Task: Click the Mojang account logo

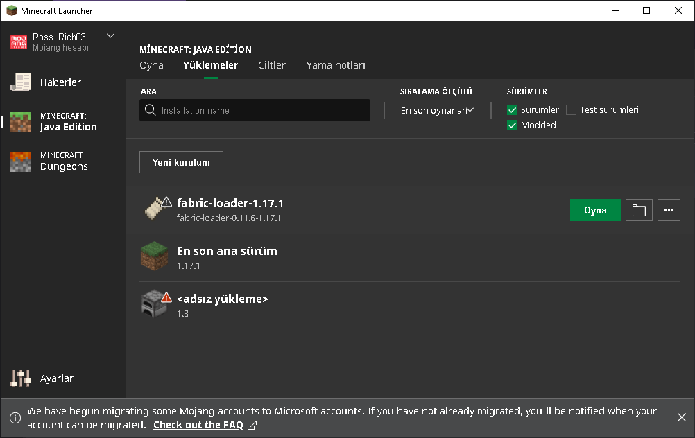Action: 19,42
